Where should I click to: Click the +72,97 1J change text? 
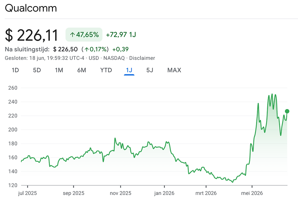(121, 35)
